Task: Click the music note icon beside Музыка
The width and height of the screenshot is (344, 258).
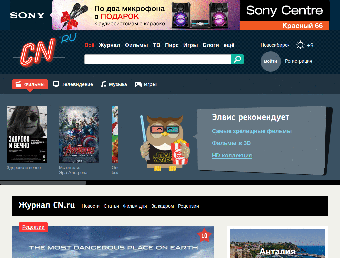Action: coord(103,84)
